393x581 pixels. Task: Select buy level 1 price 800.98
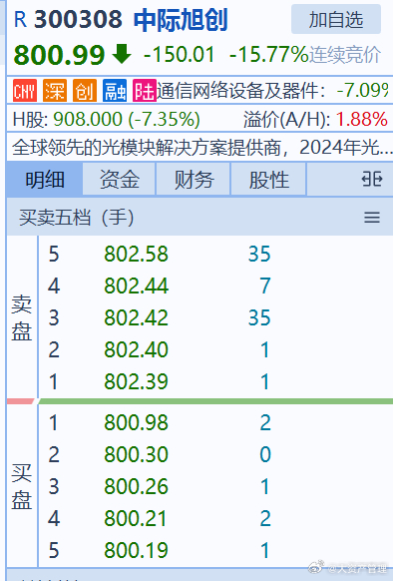tap(136, 422)
